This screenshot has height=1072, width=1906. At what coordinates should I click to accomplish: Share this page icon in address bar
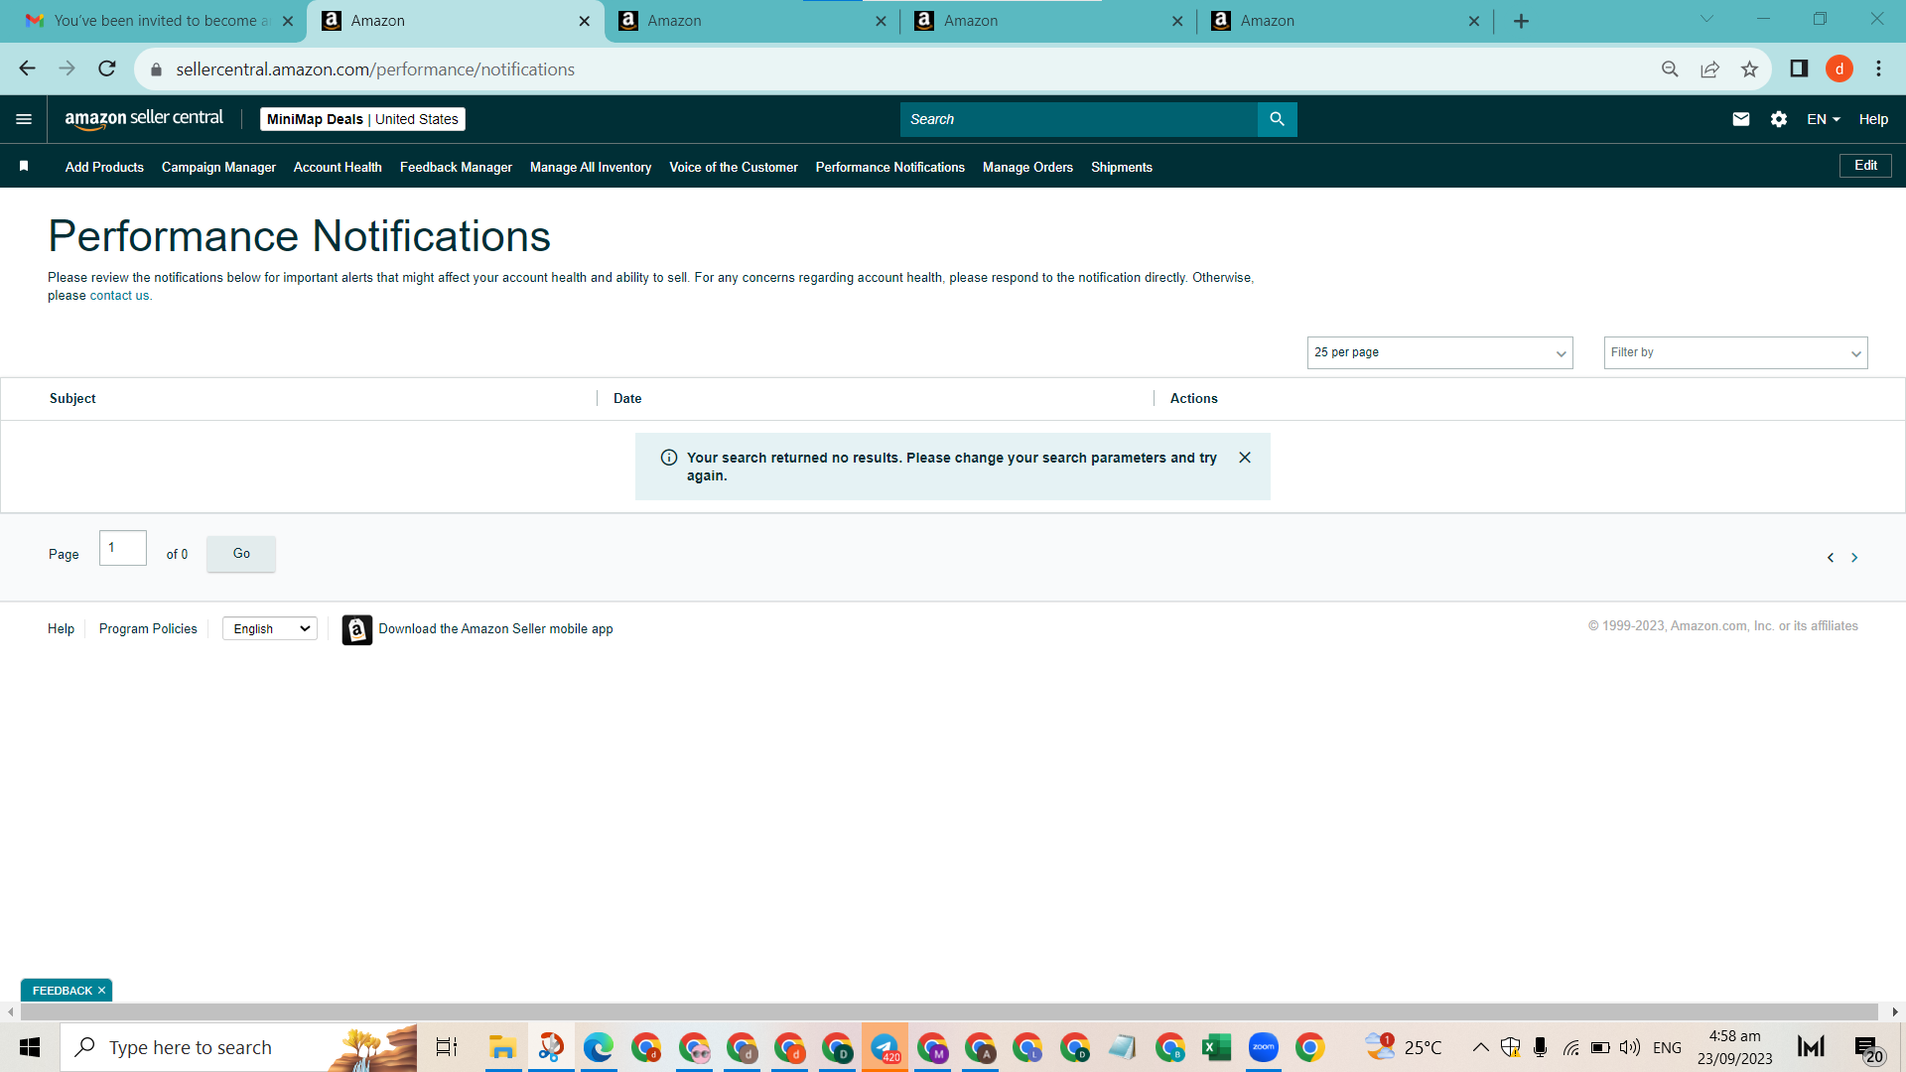click(x=1709, y=68)
